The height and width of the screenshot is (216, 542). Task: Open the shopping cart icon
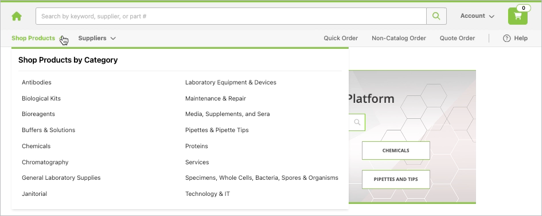pyautogui.click(x=517, y=16)
